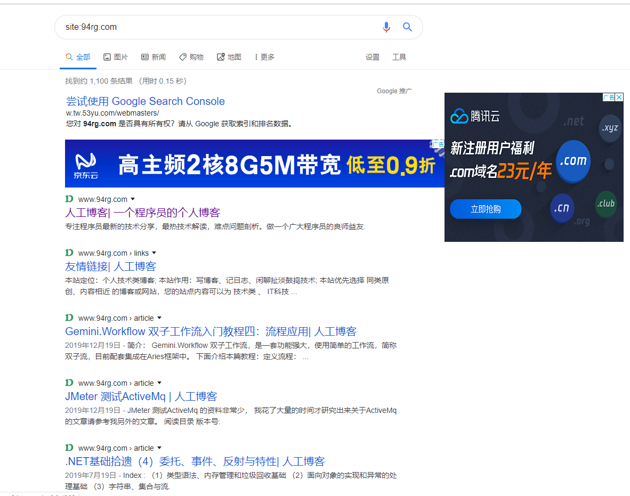Close the 腾讯云 ad with X icon
Viewport: 630px width, 496px height.
coord(619,97)
